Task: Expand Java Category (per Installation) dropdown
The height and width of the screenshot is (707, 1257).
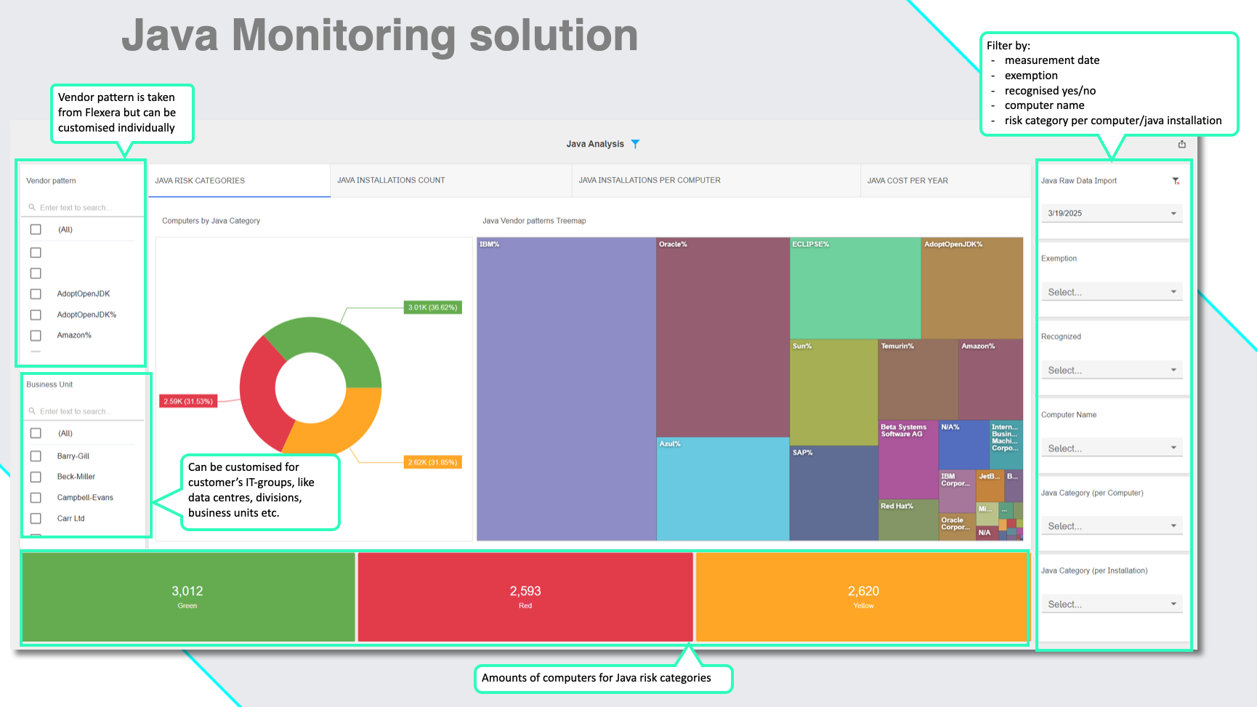Action: [x=1110, y=605]
